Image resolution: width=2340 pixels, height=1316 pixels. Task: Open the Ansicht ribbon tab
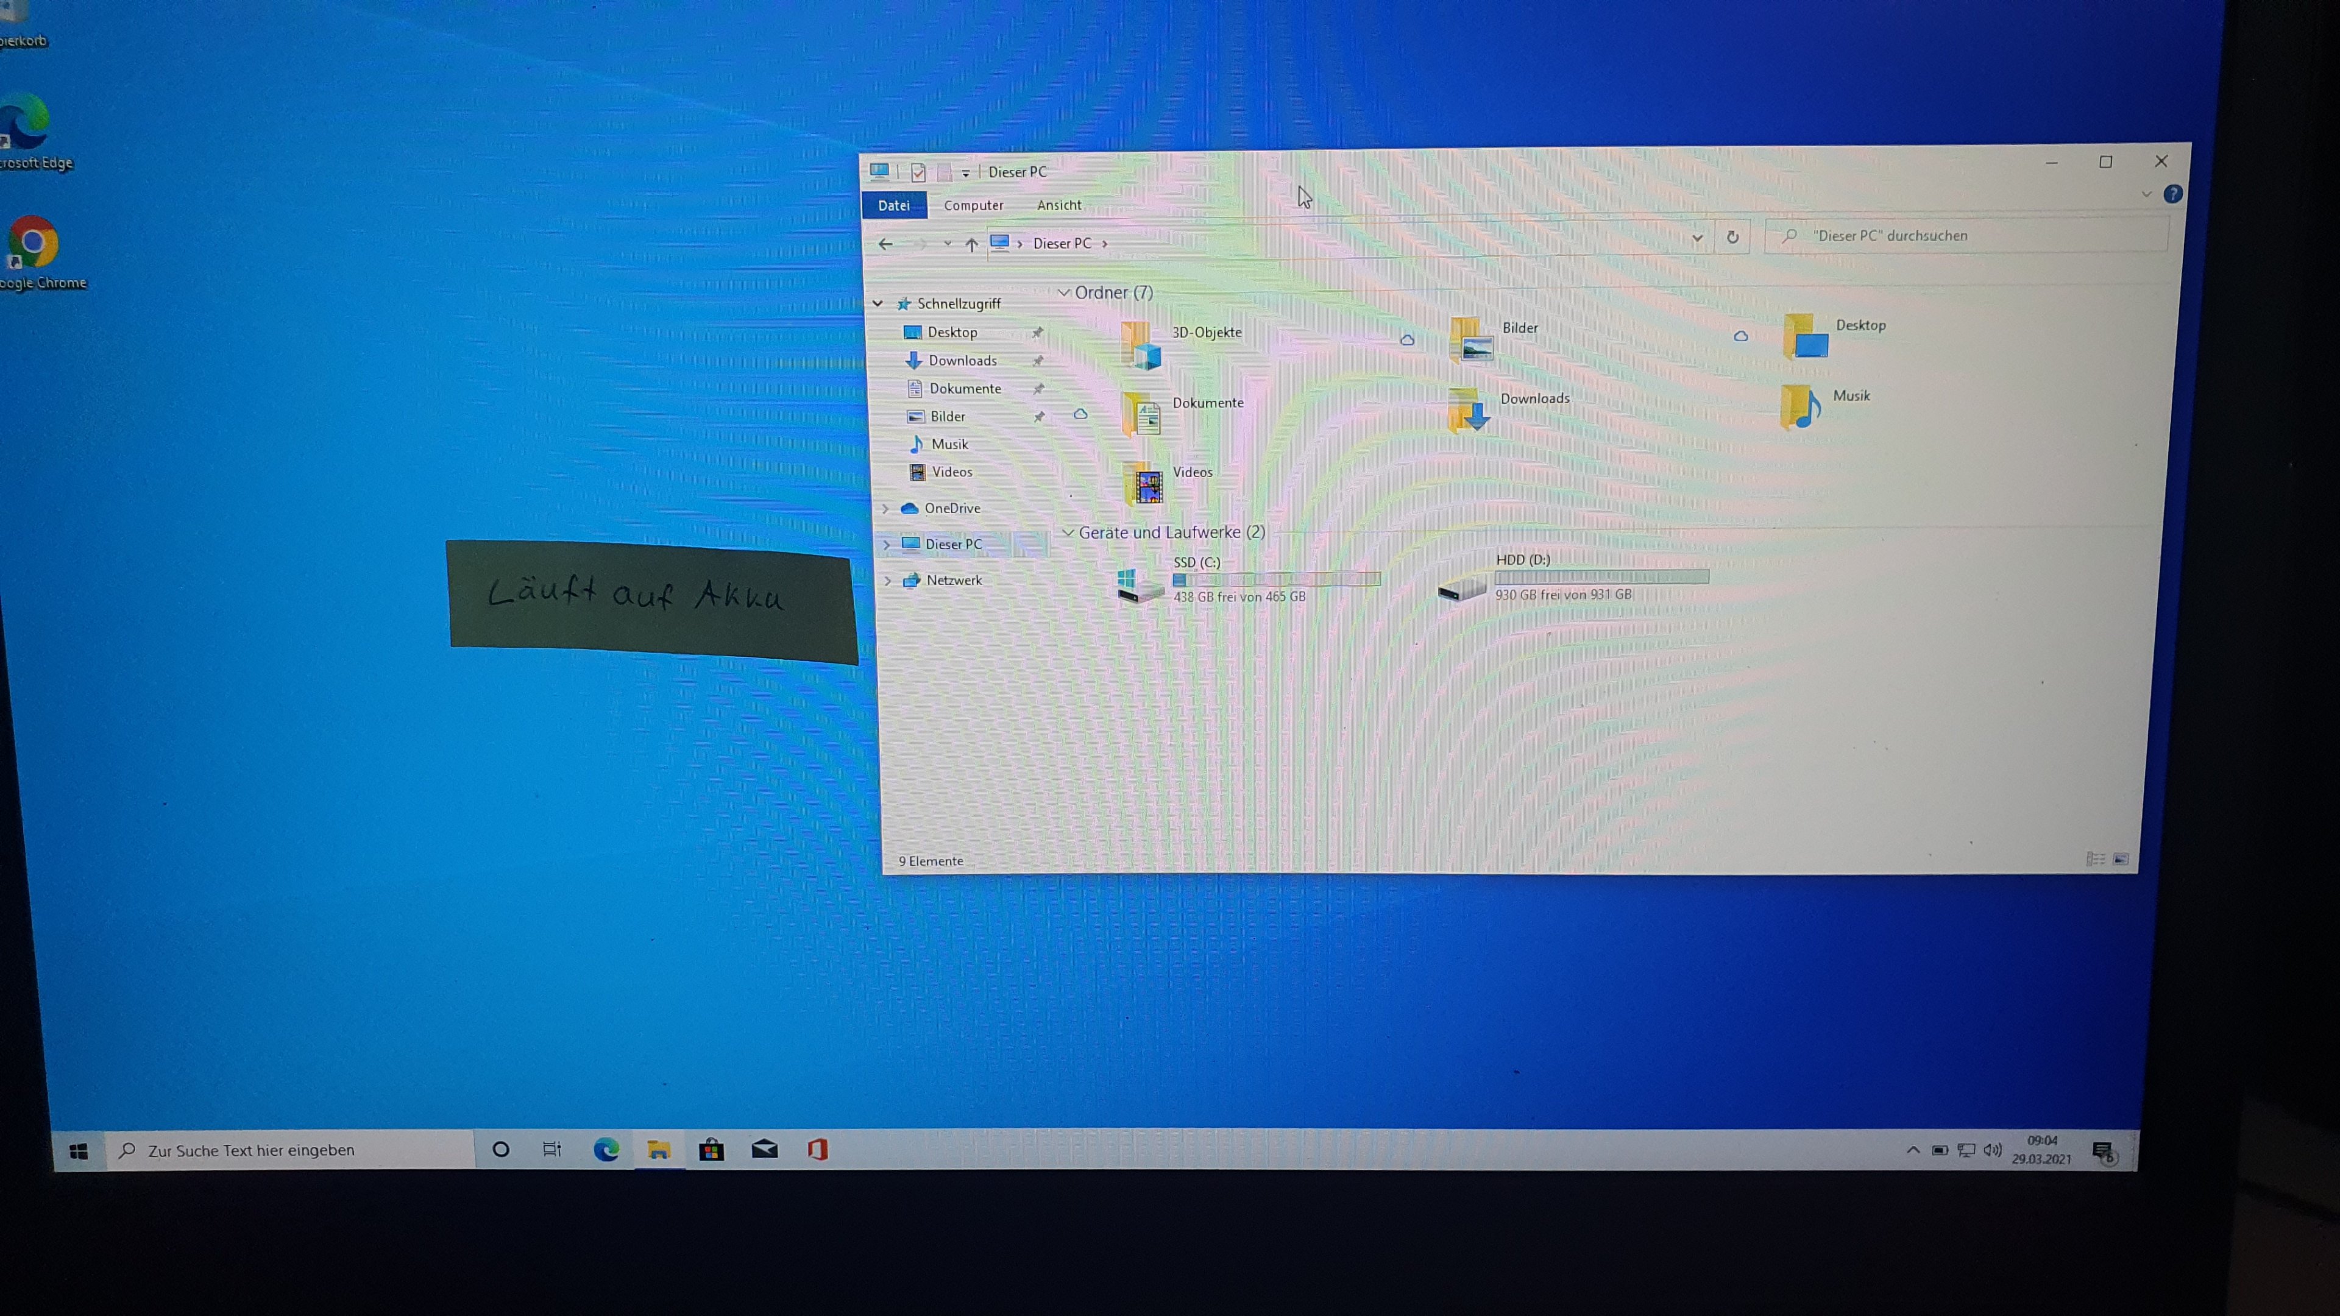[x=1059, y=205]
